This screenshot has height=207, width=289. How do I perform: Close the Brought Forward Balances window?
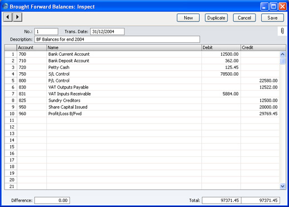[x=282, y=7]
